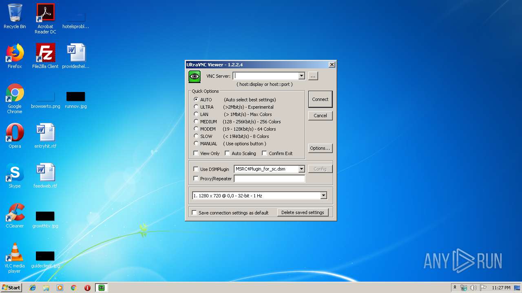The image size is (522, 293).
Task: Select SLOW quick option
Action: (x=196, y=136)
